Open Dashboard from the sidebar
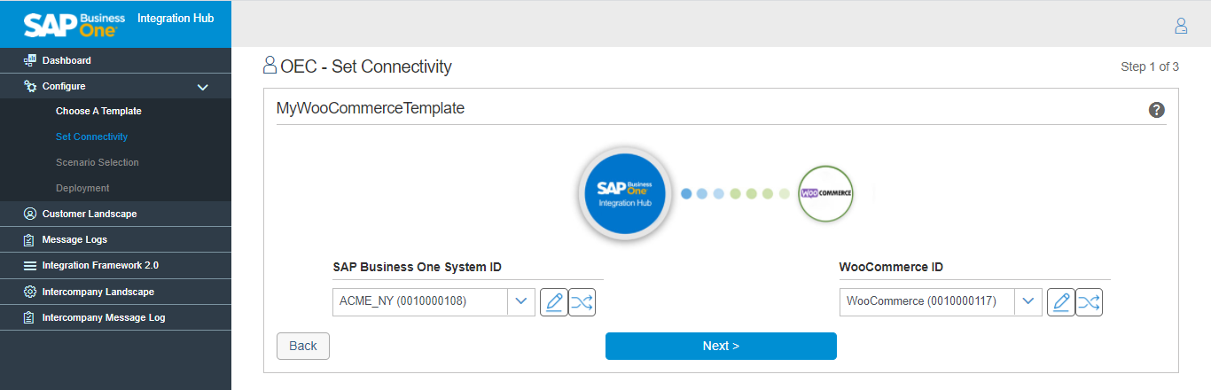The height and width of the screenshot is (390, 1211). coord(66,60)
